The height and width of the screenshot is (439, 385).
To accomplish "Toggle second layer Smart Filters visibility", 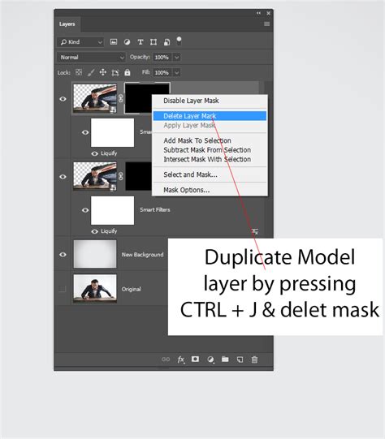I will (x=85, y=210).
